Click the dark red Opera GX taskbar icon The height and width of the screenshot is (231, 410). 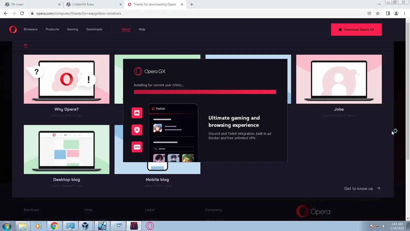coord(134,226)
